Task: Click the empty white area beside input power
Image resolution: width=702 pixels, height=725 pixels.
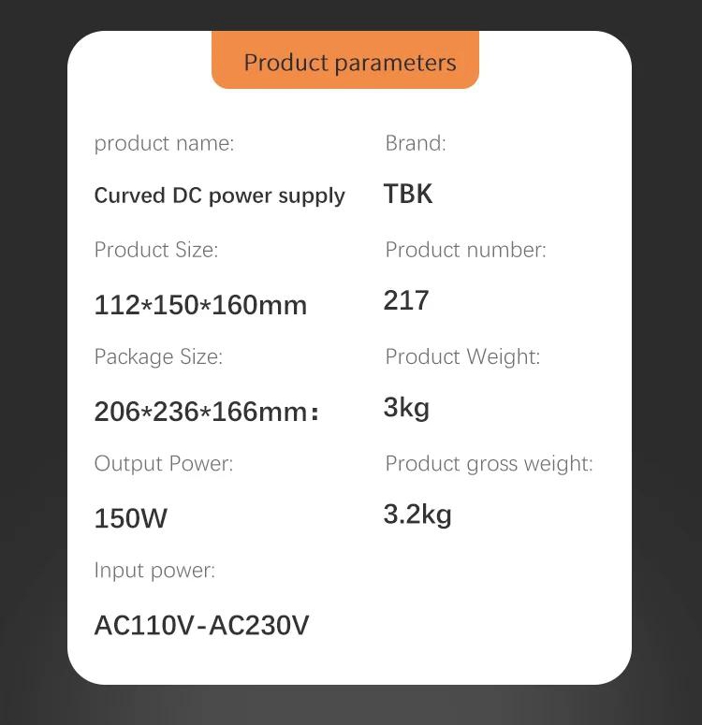Action: click(x=486, y=602)
